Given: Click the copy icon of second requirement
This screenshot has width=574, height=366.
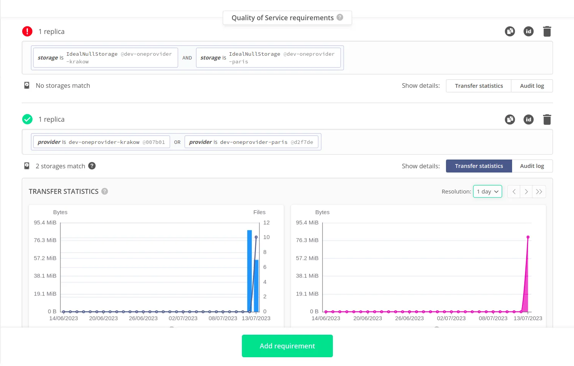Looking at the screenshot, I should (510, 119).
